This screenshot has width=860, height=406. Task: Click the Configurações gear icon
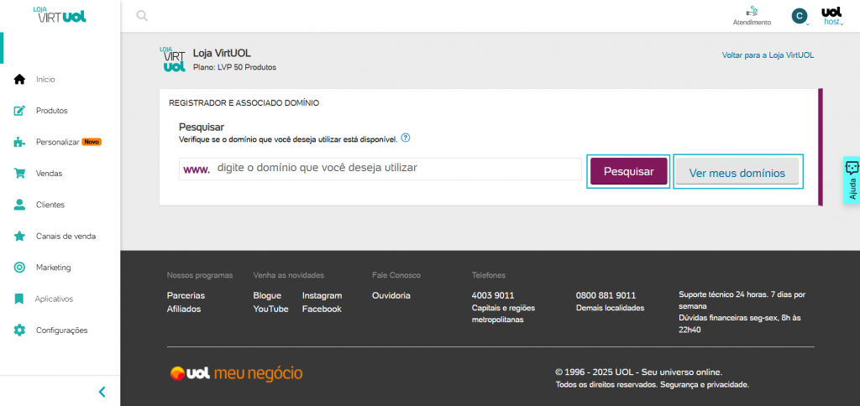pos(19,331)
